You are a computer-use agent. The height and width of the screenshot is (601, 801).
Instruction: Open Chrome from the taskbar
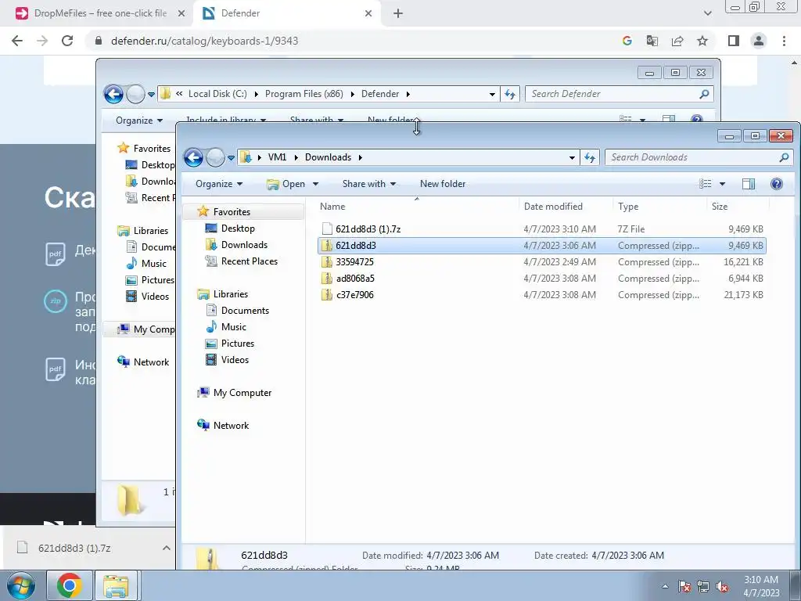[x=69, y=585]
